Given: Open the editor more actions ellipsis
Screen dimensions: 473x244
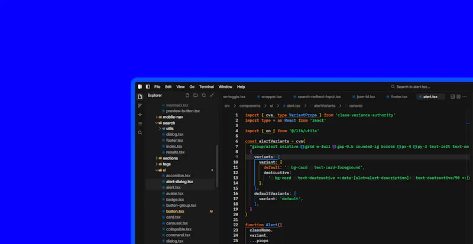Looking at the screenshot, I should pos(465,96).
